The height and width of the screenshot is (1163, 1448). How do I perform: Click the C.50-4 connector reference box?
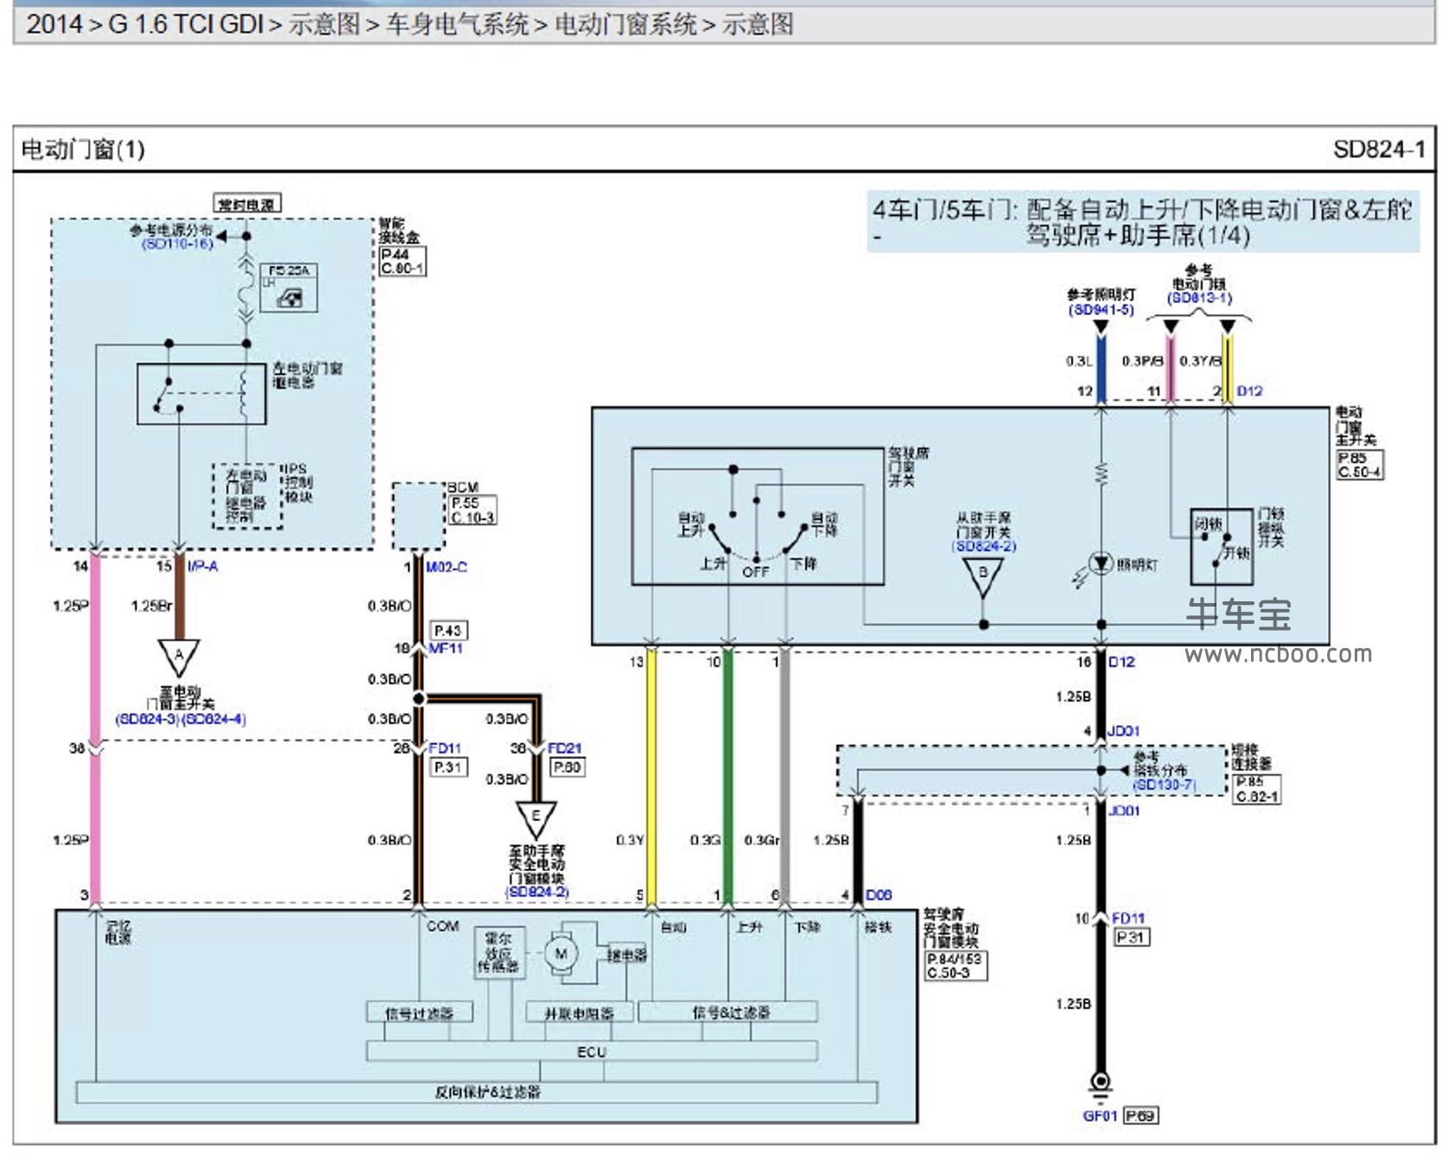tap(1361, 472)
